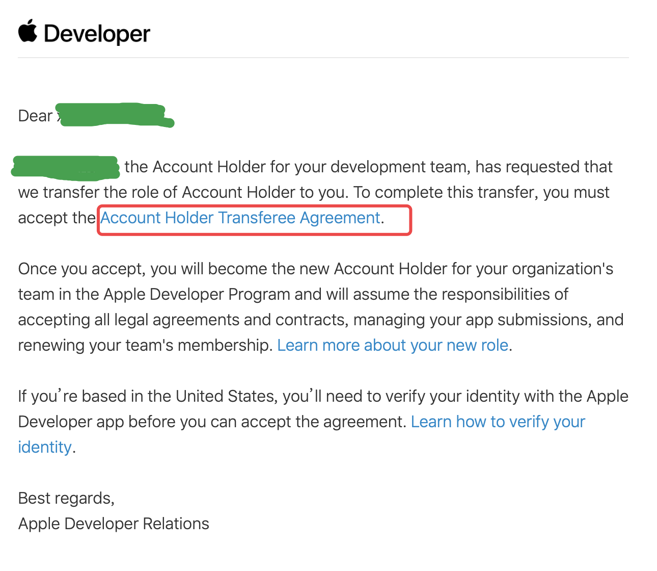Click the 'Dear' greeting text
Viewport: 657px width, 571px height.
[x=35, y=116]
